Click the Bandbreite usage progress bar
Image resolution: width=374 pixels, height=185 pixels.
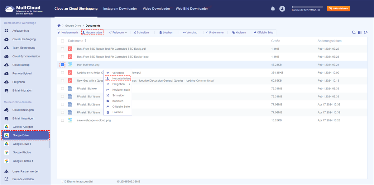307,7
